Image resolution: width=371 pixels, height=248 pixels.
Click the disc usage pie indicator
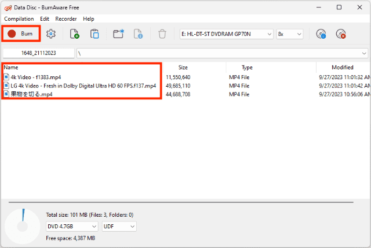(23, 226)
